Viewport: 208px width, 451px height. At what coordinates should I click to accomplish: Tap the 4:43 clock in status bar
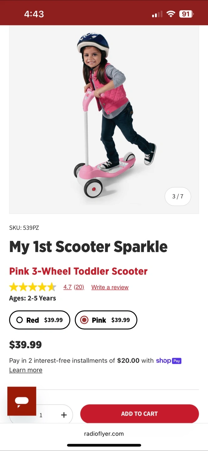coord(34,14)
